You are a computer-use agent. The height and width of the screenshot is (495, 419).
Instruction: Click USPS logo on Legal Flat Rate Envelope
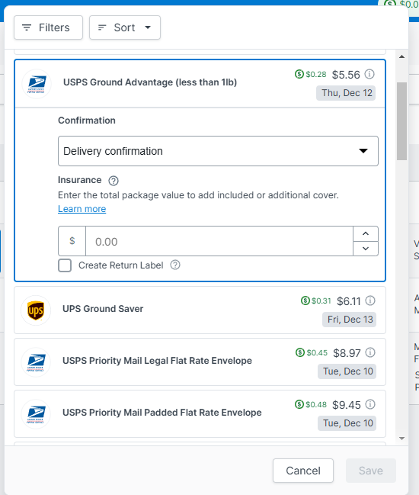pos(36,362)
